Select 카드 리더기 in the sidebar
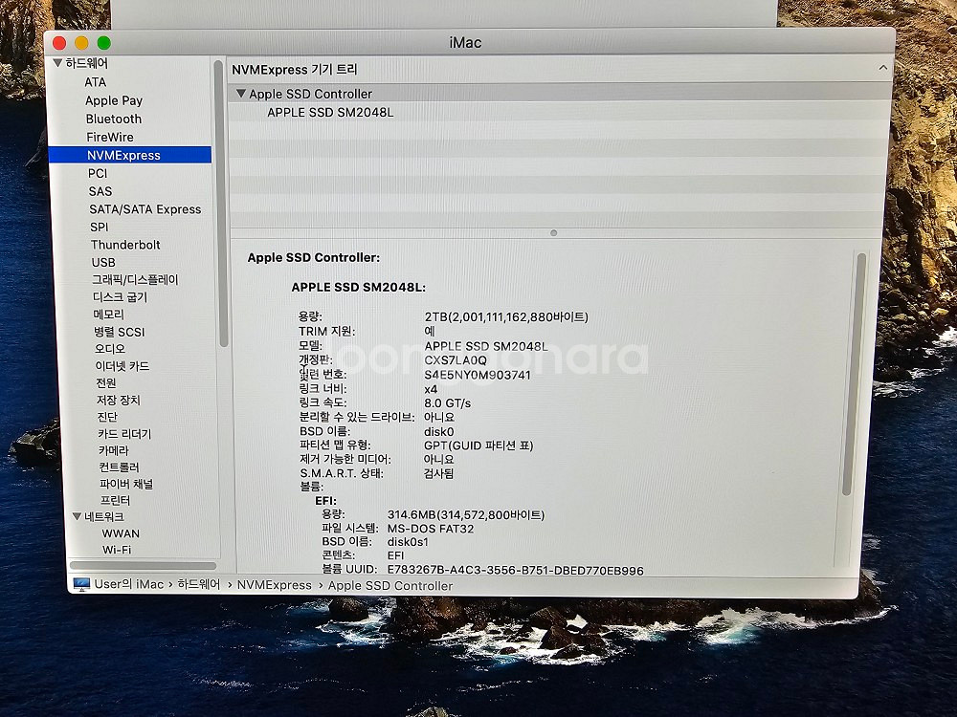 124,433
